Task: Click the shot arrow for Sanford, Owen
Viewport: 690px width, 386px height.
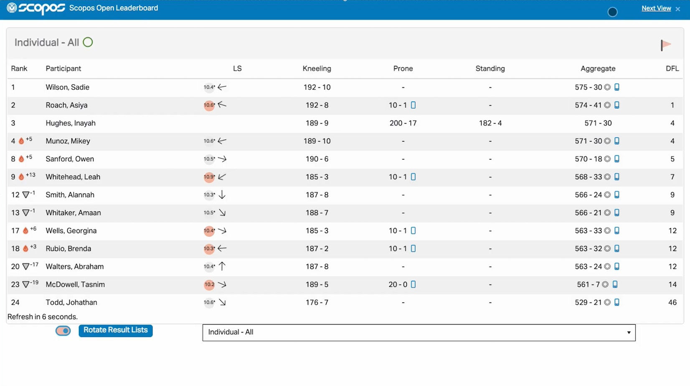Action: point(222,159)
